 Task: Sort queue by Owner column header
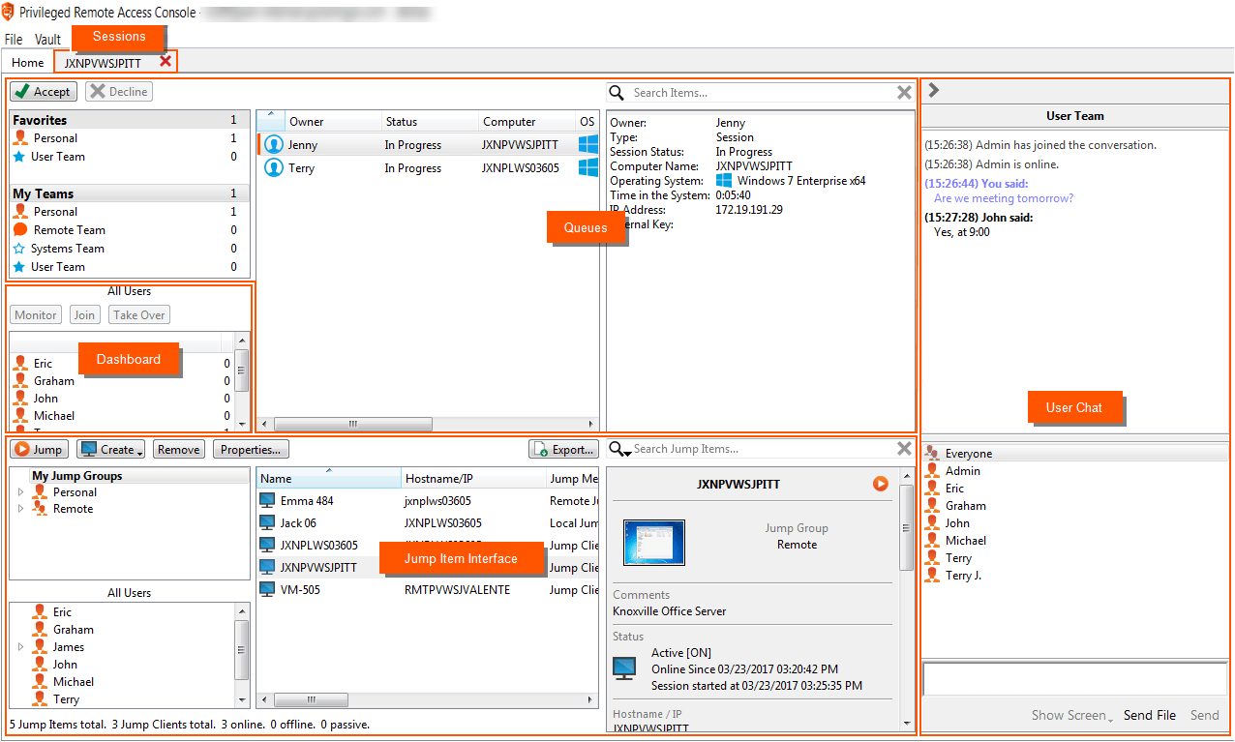(x=331, y=122)
